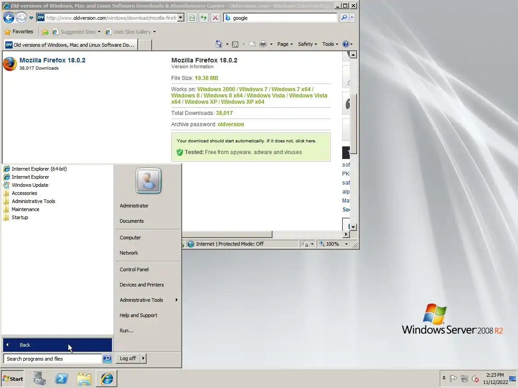Open the recent pages dropdown arrow
The image size is (518, 388).
click(31, 18)
